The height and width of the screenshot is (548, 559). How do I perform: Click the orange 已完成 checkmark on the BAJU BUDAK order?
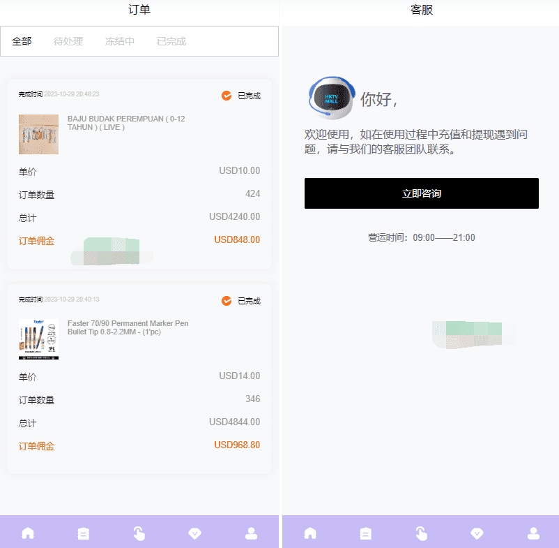pyautogui.click(x=227, y=96)
